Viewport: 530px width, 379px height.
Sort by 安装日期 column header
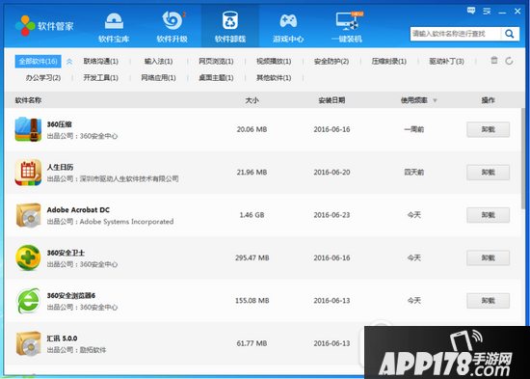click(x=331, y=100)
